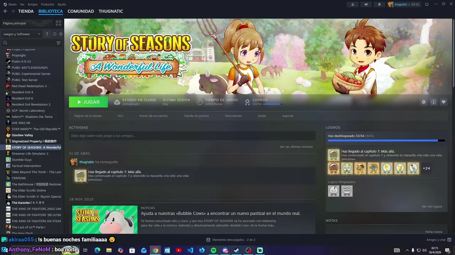This screenshot has width=455, height=255.
Task: Click Nota nueva button
Action: pos(434,232)
